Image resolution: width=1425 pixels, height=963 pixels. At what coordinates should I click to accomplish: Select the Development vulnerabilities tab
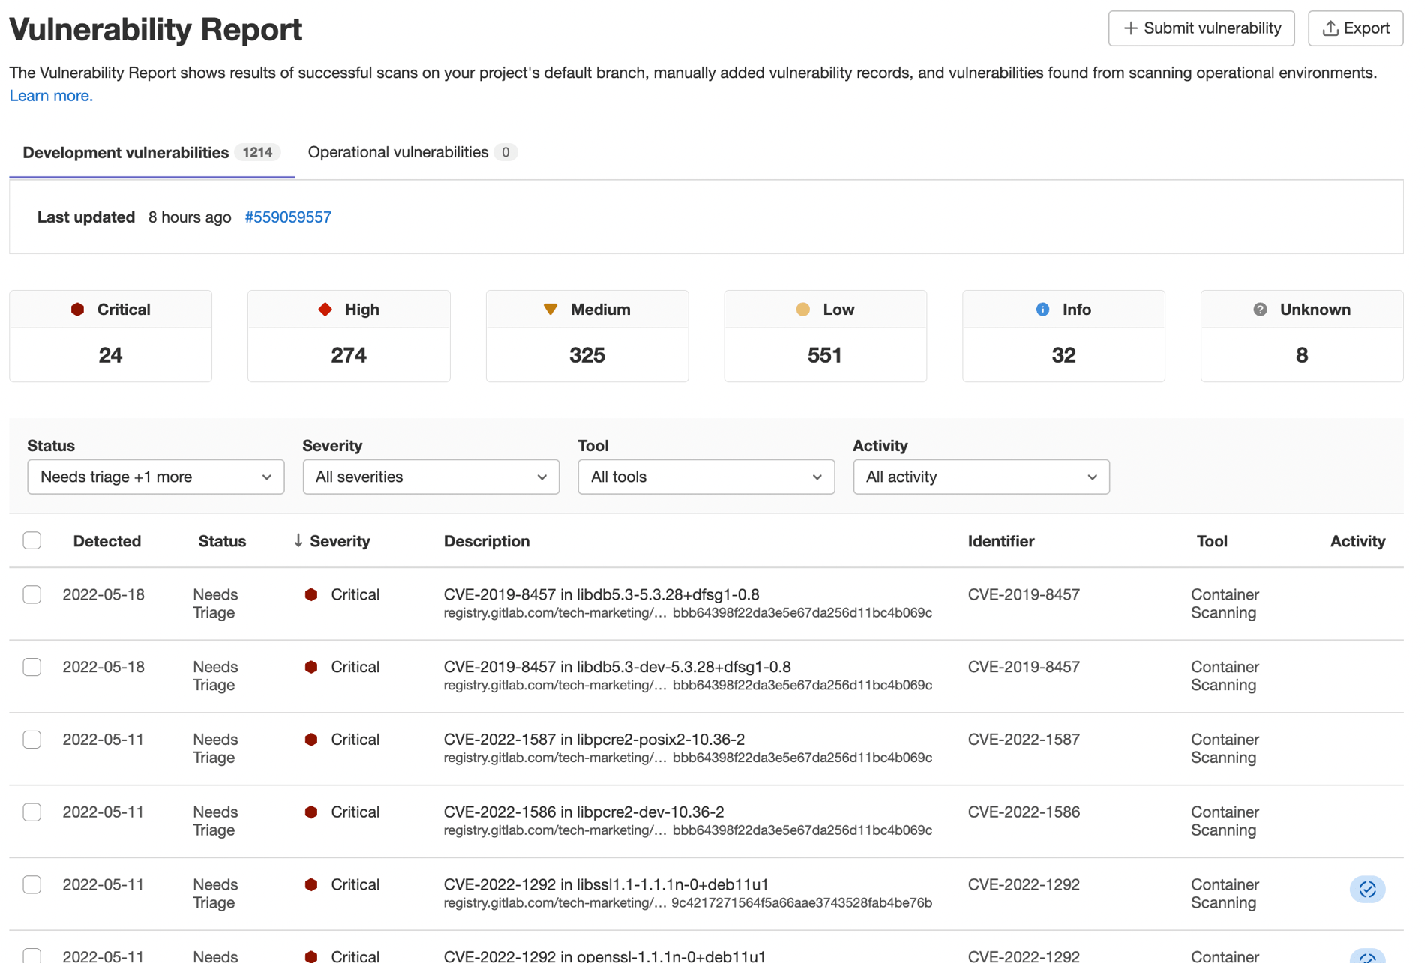click(125, 152)
